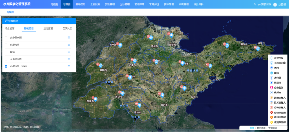Open the 统计分析 top menu
289x132 pixels.
(198, 5)
